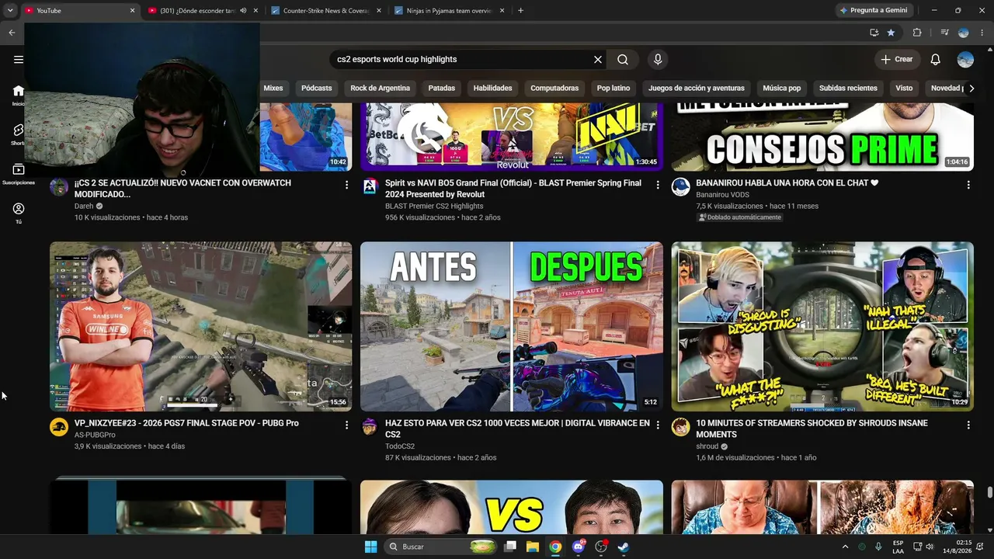Click the magnifier search button
The height and width of the screenshot is (559, 994).
pos(623,60)
